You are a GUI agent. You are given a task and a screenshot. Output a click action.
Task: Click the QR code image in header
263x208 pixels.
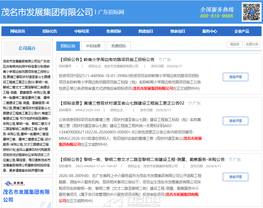(x=251, y=12)
